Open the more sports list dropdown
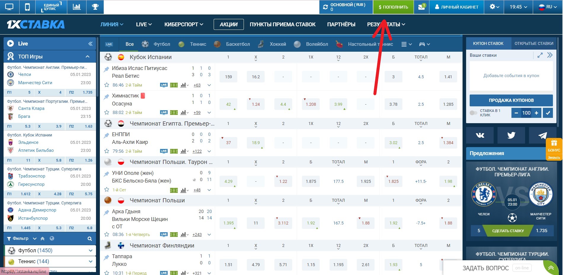563x275 pixels. 406,44
